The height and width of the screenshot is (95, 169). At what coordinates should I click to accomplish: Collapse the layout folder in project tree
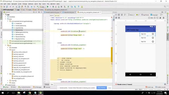(8, 50)
